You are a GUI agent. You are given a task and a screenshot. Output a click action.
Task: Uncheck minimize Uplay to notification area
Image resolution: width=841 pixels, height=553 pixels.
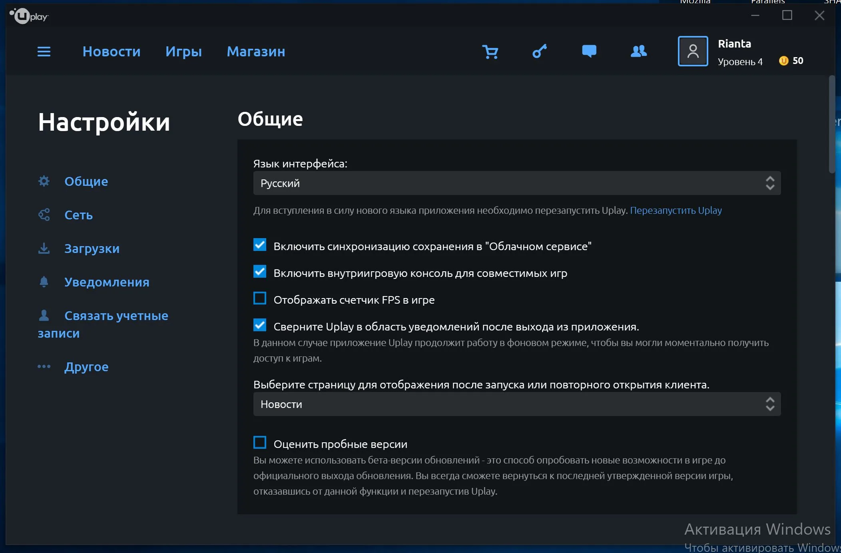coord(260,325)
